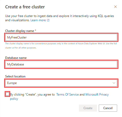
Task: Click the Cluster display name label
Action: tap(20, 31)
